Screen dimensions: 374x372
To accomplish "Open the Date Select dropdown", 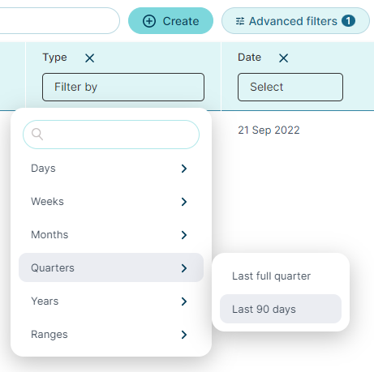I will click(x=290, y=87).
